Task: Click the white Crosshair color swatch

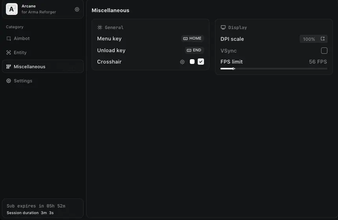Action: point(192,62)
